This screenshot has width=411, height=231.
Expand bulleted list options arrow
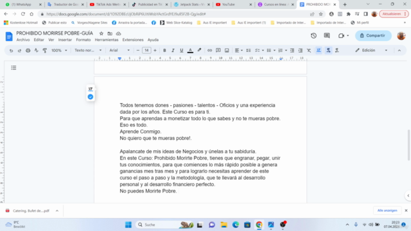point(274,50)
